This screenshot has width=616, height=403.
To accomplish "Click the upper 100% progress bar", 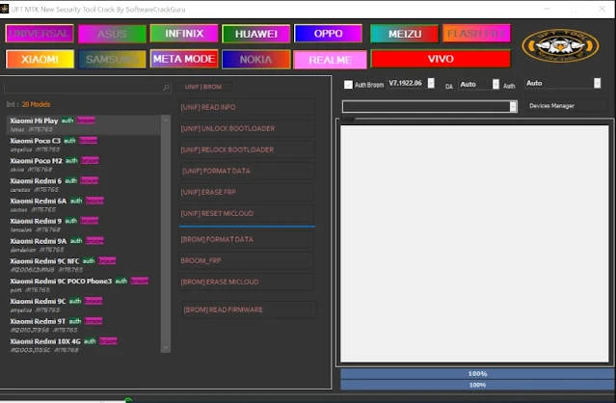I will pyautogui.click(x=477, y=373).
